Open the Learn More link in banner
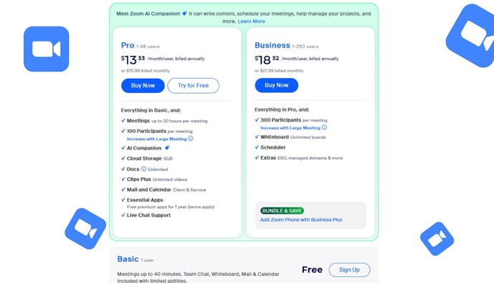The image size is (494, 283). click(251, 21)
